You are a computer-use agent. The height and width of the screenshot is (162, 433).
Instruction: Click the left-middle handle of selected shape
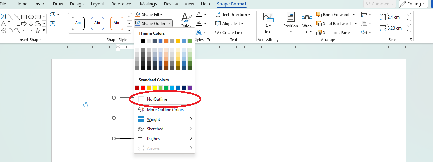coord(114,118)
